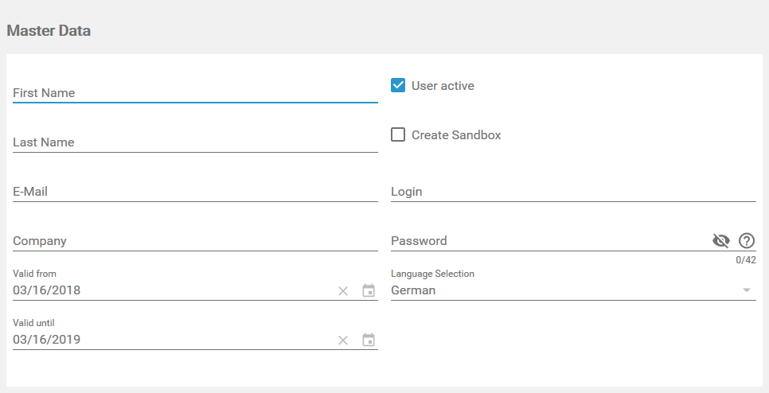Open calendar picker for Valid until
This screenshot has width=769, height=393.
point(369,340)
